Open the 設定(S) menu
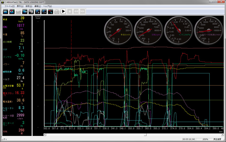Image resolution: width=226 pixels, height=142 pixels. pos(29,6)
